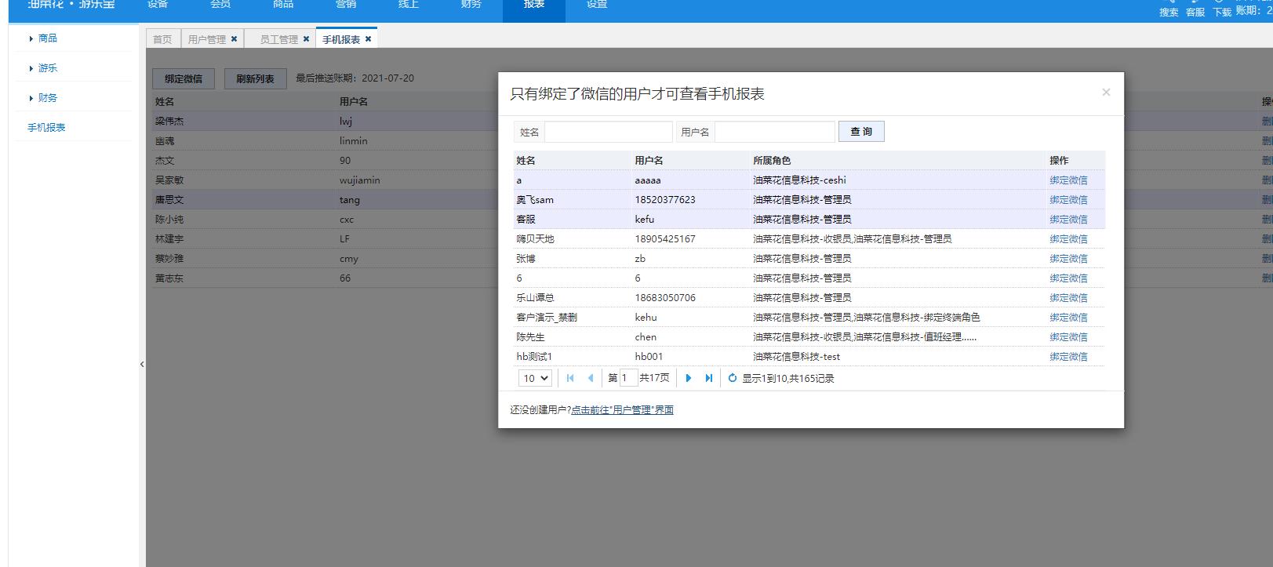1273x567 pixels.
Task: Open 手机报表 in the sidebar
Action: pyautogui.click(x=46, y=127)
